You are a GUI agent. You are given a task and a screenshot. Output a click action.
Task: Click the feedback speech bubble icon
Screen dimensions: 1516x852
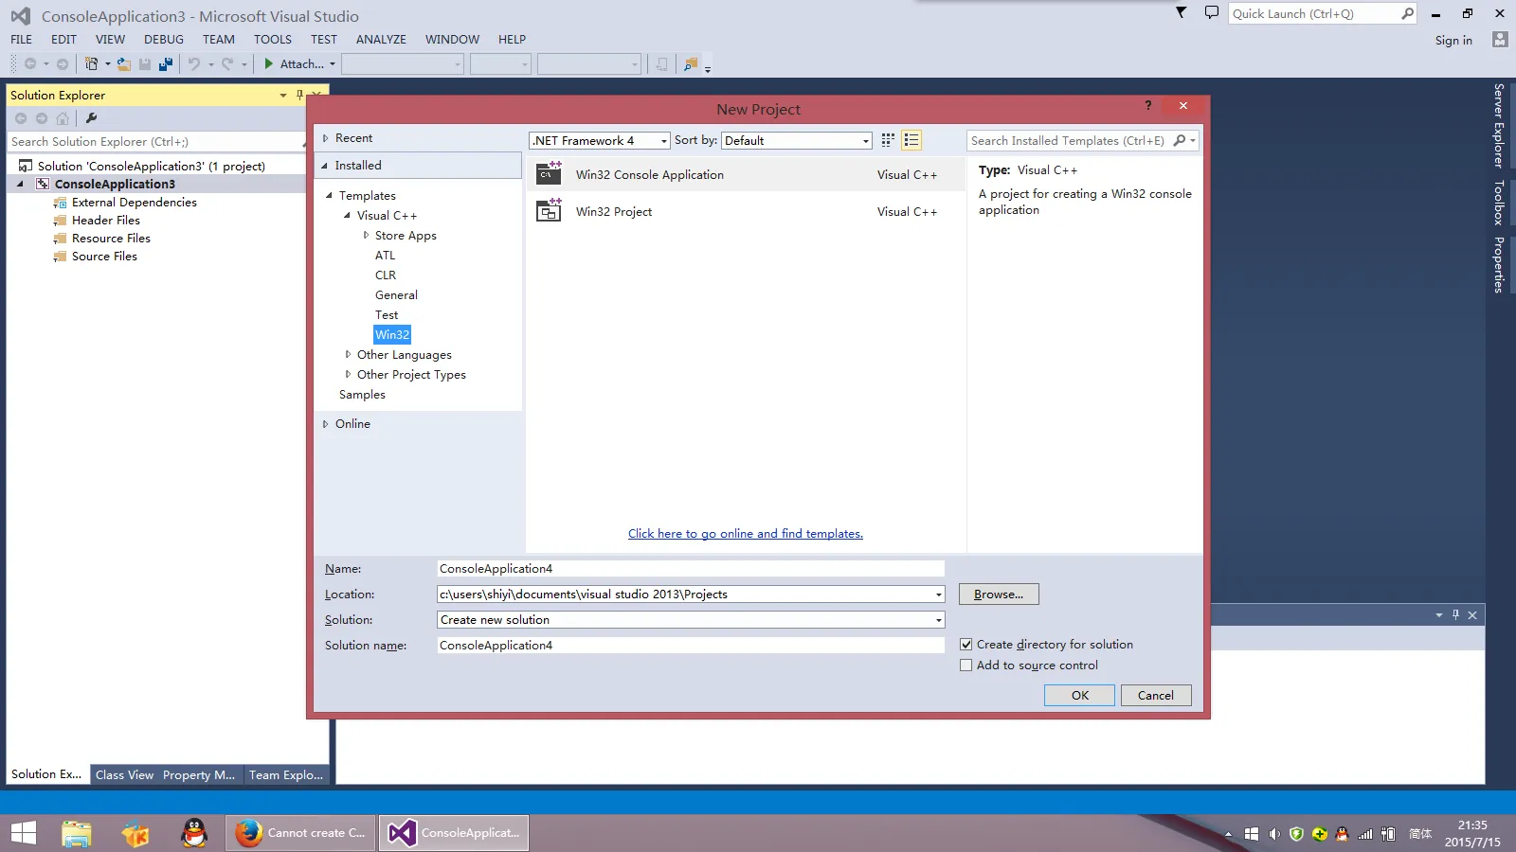pyautogui.click(x=1211, y=13)
